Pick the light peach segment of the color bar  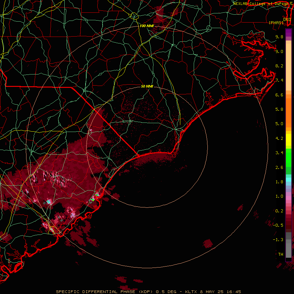tap(288, 68)
